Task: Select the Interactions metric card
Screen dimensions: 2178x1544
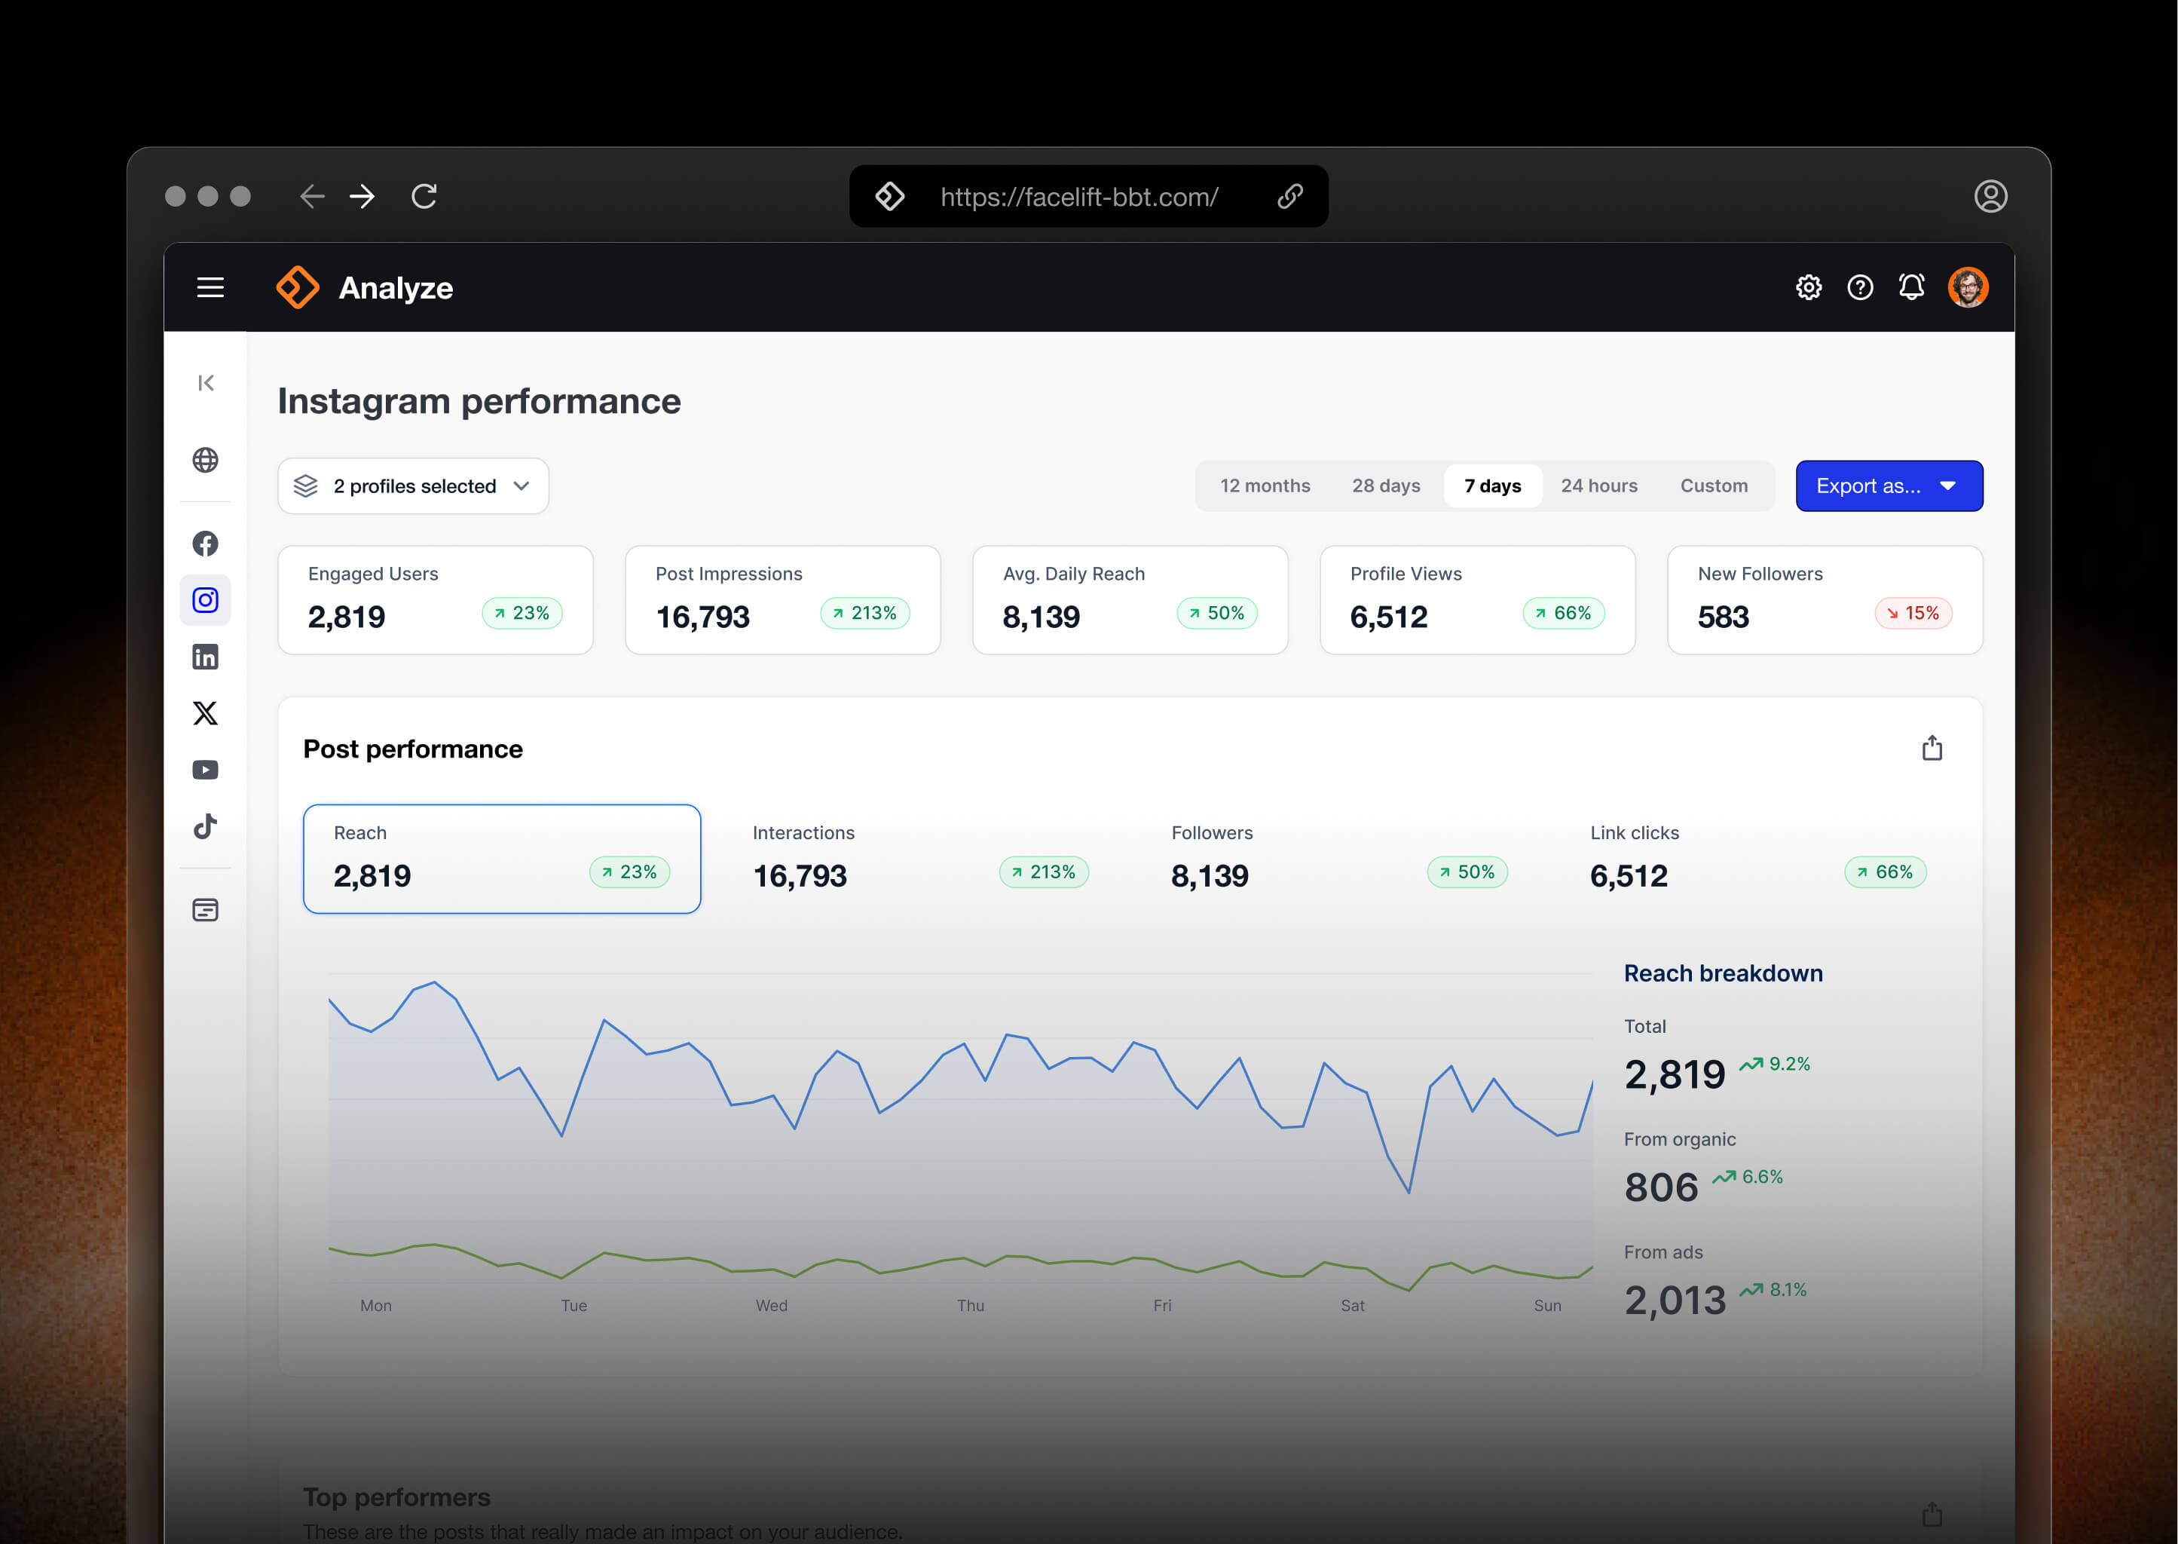Action: (919, 857)
